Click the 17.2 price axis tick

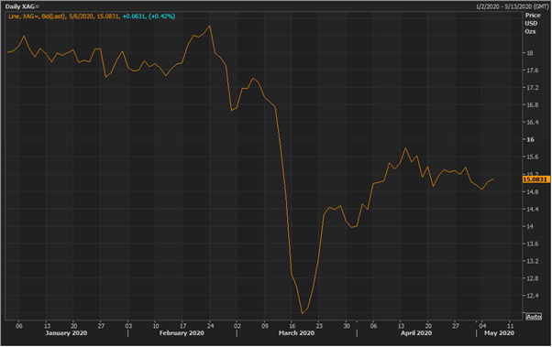pos(532,88)
